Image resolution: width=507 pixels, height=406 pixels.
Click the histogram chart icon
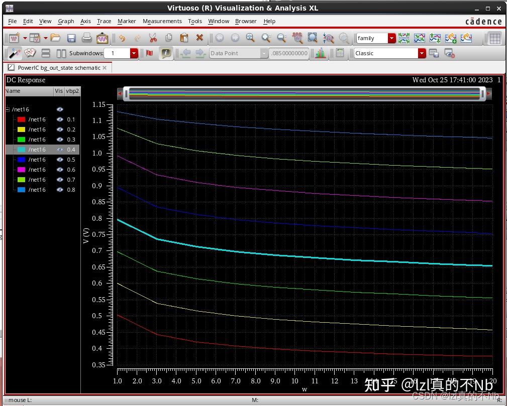coord(320,53)
